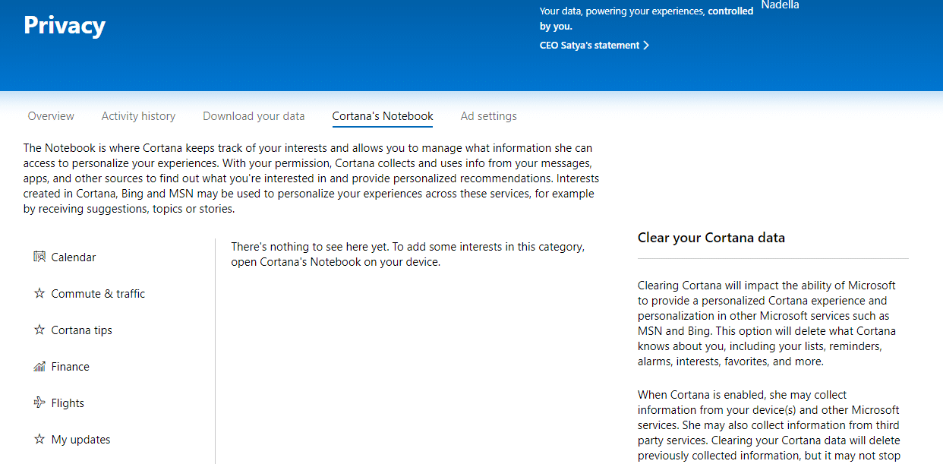This screenshot has width=943, height=464.
Task: Click the chevron after CEO Satya's statement
Action: (646, 46)
